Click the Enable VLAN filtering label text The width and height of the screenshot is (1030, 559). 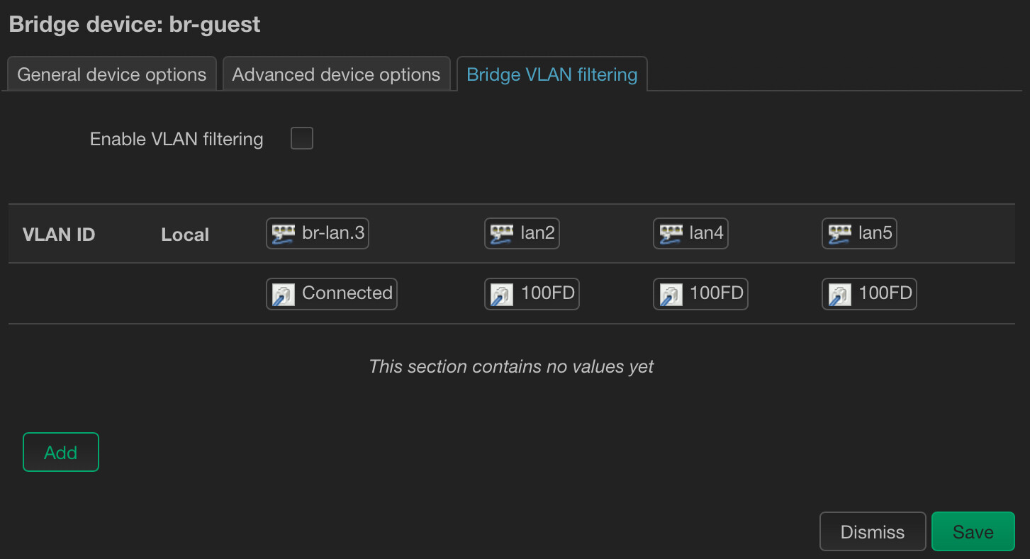(x=177, y=139)
